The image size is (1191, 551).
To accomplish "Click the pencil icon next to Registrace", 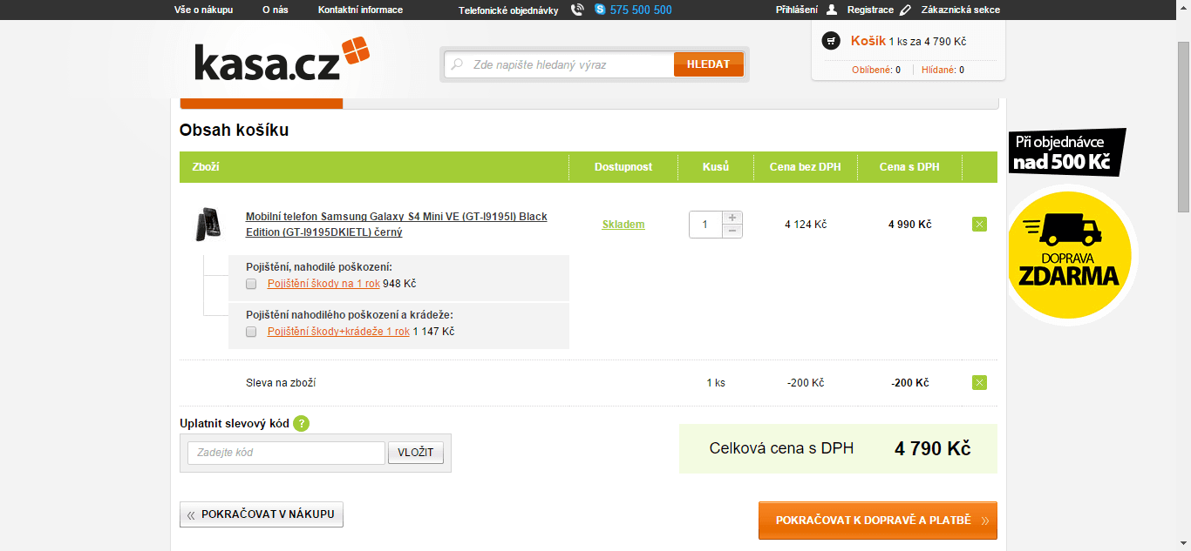I will [905, 10].
